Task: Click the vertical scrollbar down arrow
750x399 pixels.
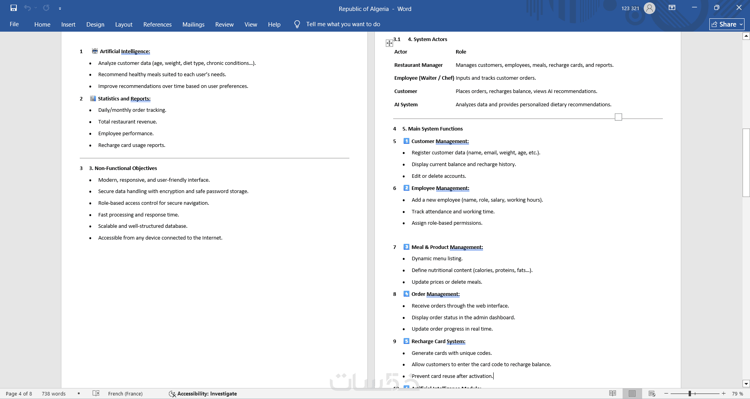Action: point(746,384)
